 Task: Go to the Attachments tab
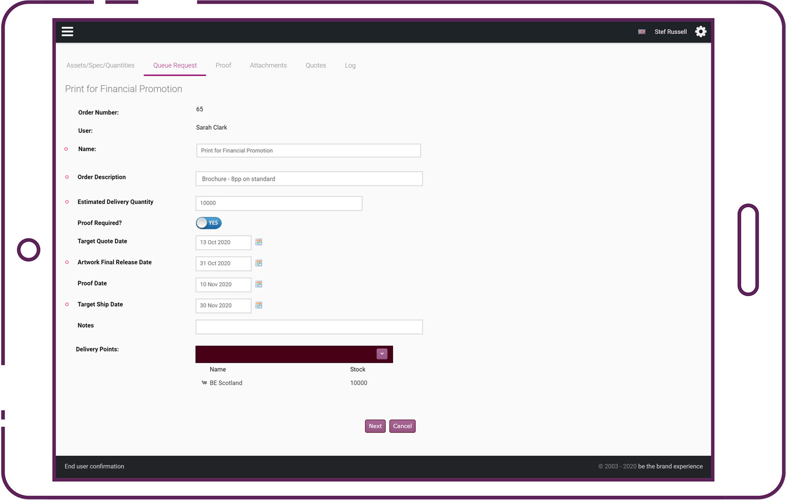[x=268, y=65]
